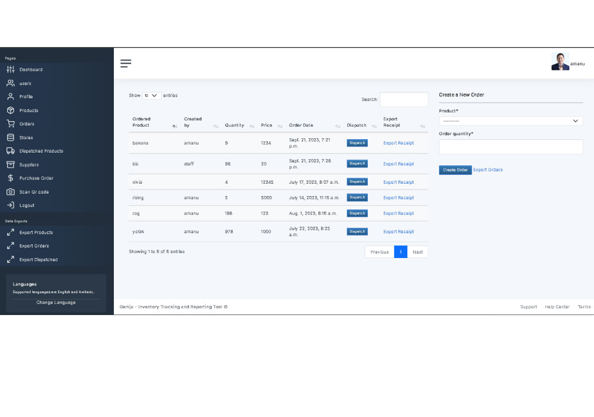This screenshot has height=417, width=594.
Task: Sort table by Order Date column
Action: [314, 125]
